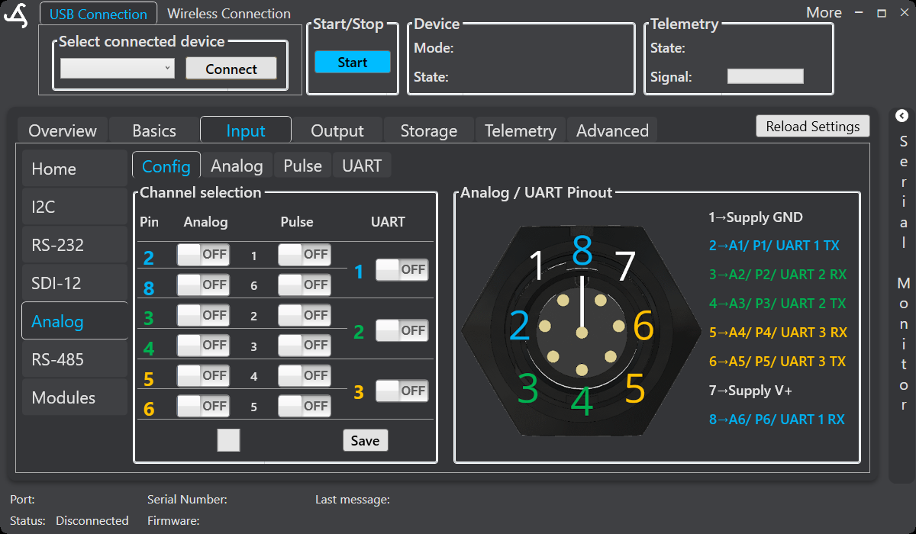This screenshot has width=916, height=534.
Task: Toggle Analog switch for pin 4
Action: coord(203,346)
